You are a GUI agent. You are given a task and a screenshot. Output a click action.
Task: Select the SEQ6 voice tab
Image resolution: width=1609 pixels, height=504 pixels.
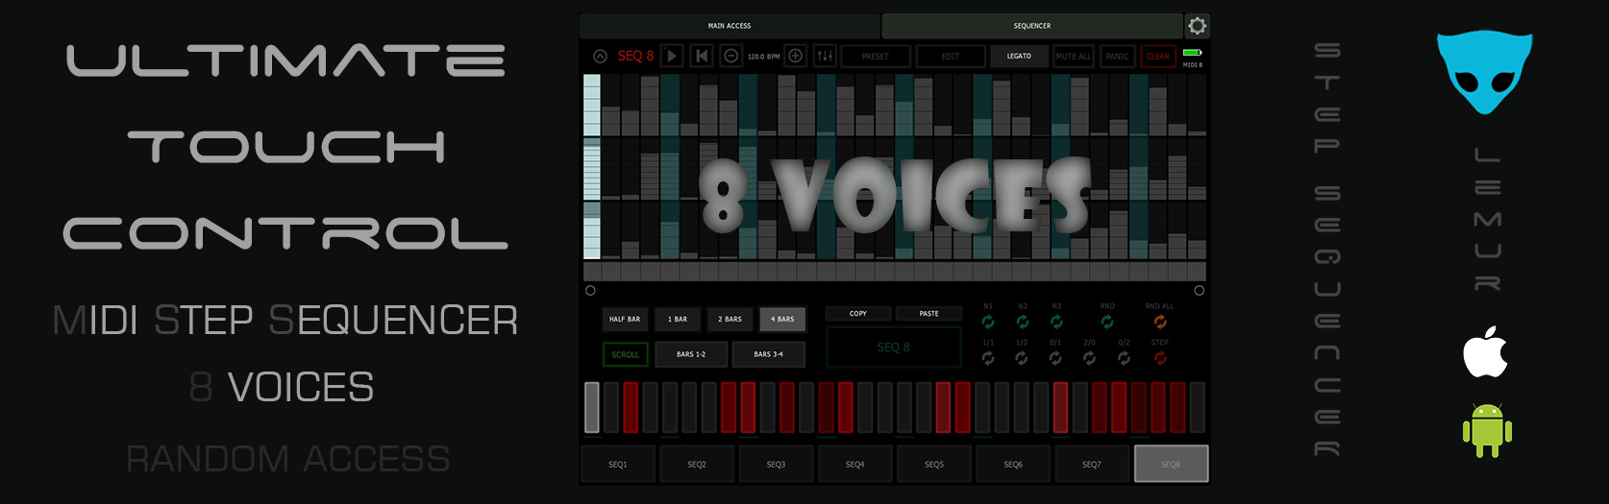tap(1013, 465)
